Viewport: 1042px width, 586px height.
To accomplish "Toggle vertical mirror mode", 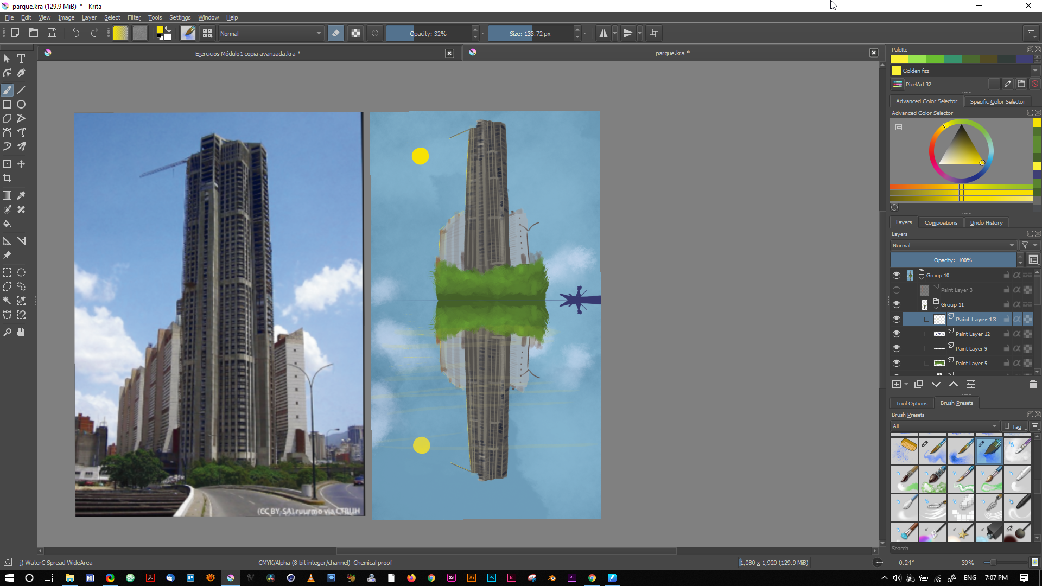I will pos(628,33).
